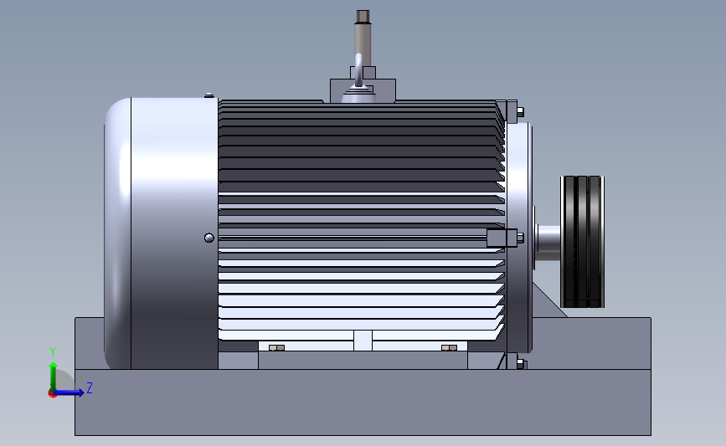Select the motor output shaft beside the pulley

[548, 243]
